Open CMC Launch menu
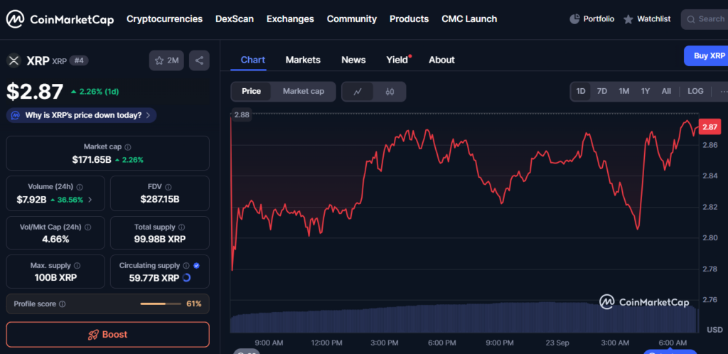Image resolution: width=728 pixels, height=354 pixels. pyautogui.click(x=469, y=19)
